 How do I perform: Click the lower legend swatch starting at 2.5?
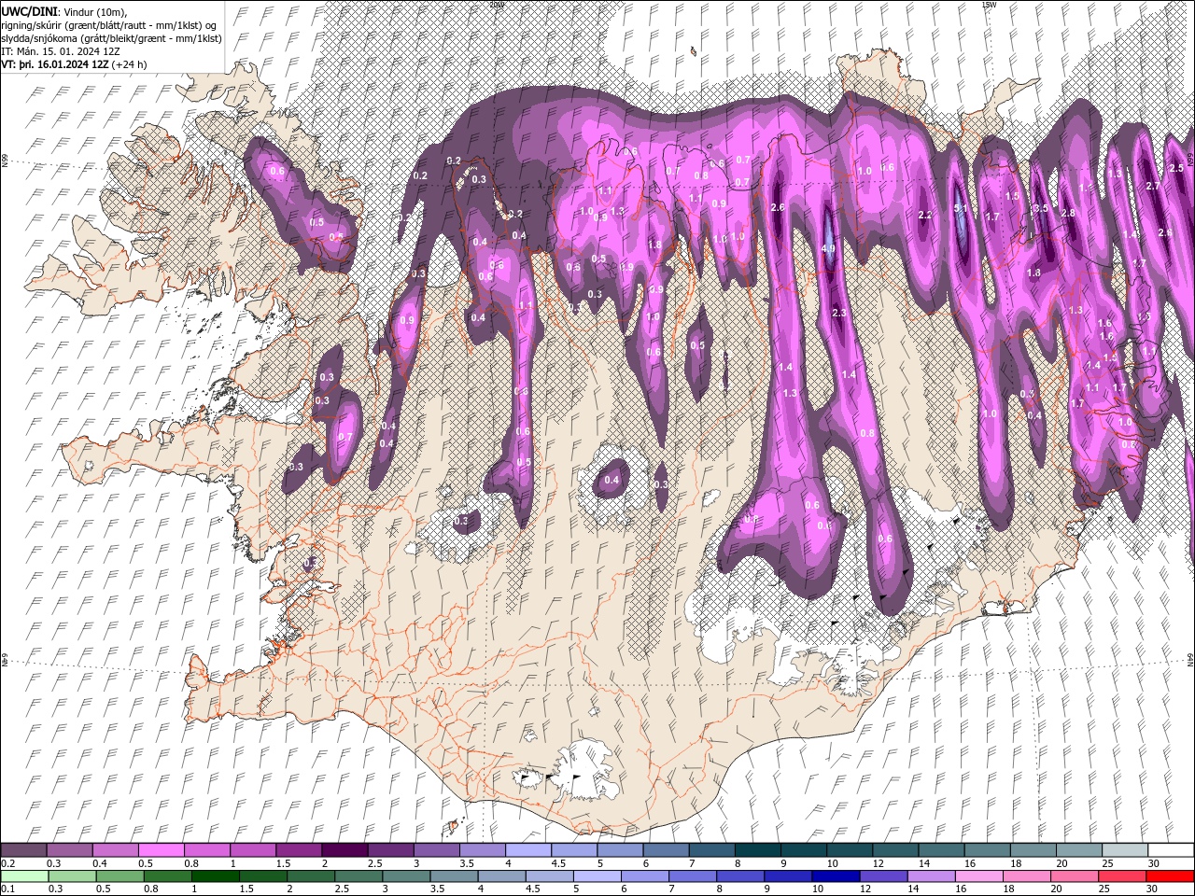click(358, 876)
